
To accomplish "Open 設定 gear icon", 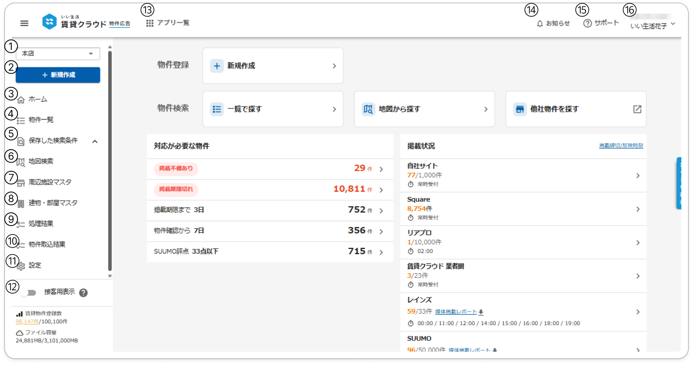I will pos(21,266).
